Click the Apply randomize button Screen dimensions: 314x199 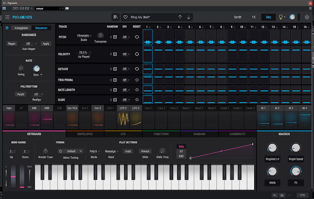pyautogui.click(x=46, y=44)
